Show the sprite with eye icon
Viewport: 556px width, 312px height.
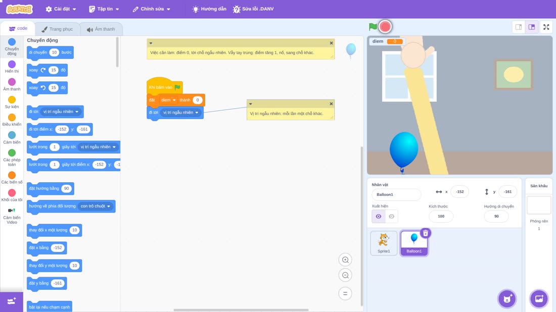pyautogui.click(x=379, y=217)
